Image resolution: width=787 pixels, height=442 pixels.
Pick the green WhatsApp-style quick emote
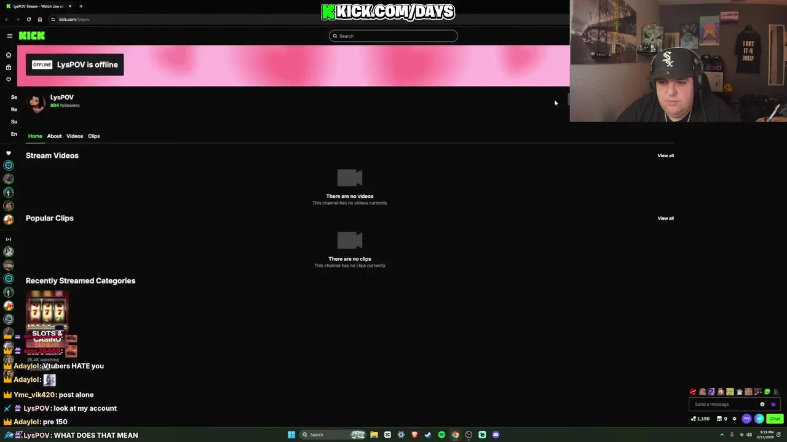click(x=767, y=392)
